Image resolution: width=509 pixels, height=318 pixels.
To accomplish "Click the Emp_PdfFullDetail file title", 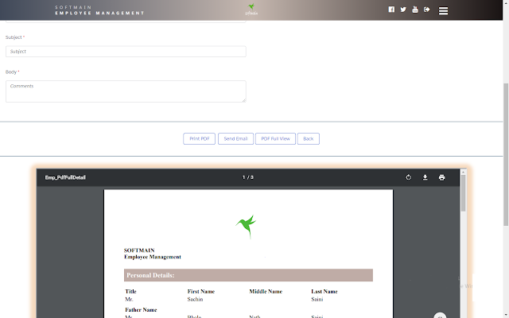I will (x=65, y=177).
